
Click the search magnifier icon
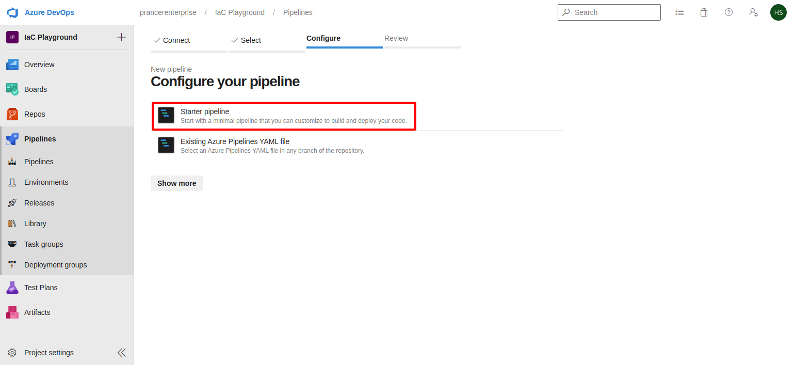tap(566, 12)
